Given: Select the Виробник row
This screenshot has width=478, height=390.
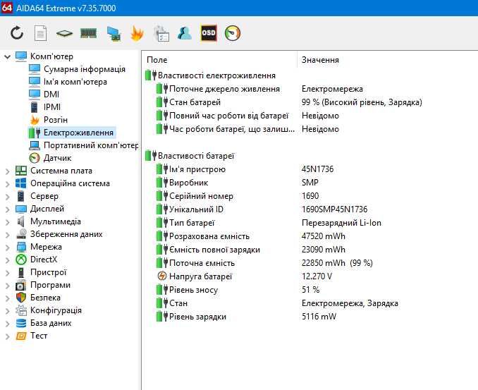Looking at the screenshot, I should pyautogui.click(x=183, y=183).
